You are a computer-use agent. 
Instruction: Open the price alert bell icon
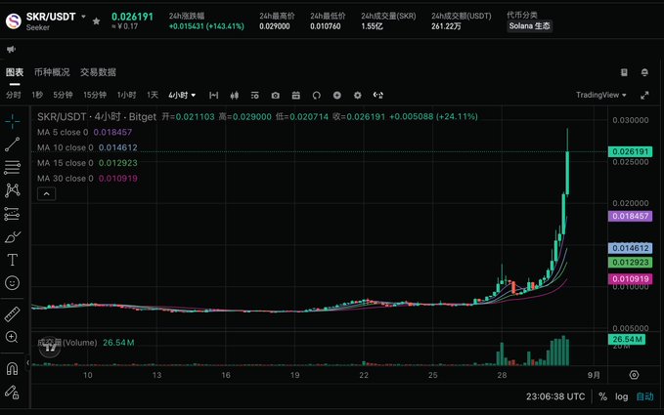644,72
